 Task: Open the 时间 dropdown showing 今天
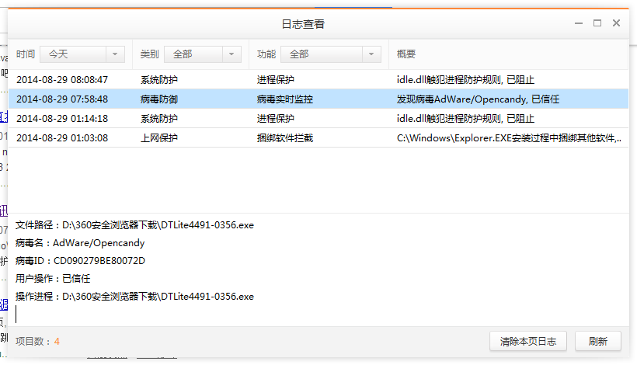click(x=82, y=54)
